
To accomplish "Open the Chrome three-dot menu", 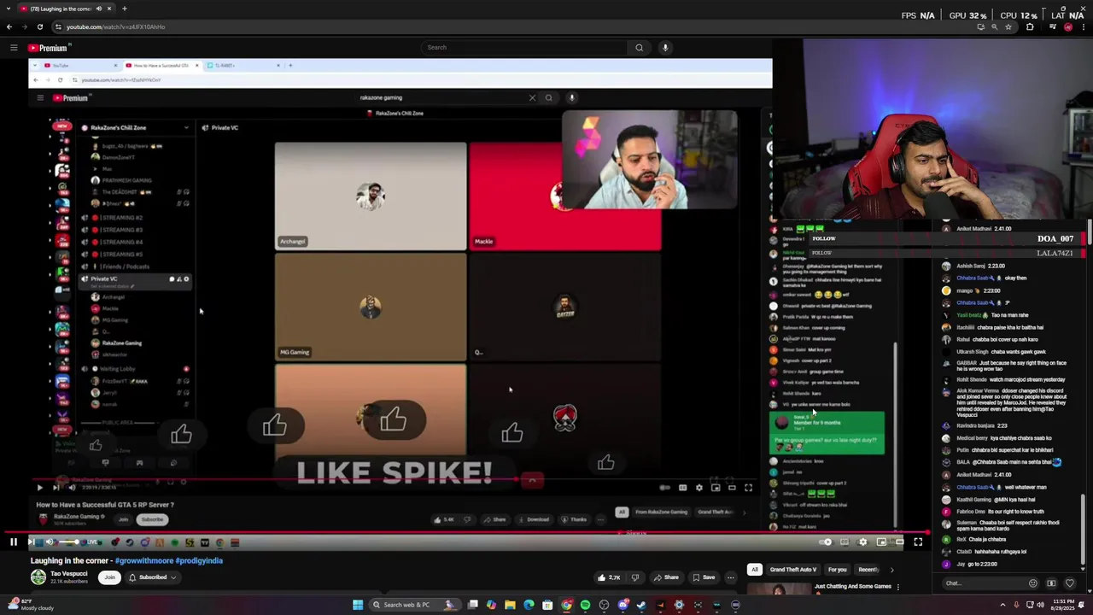I will click(1083, 26).
